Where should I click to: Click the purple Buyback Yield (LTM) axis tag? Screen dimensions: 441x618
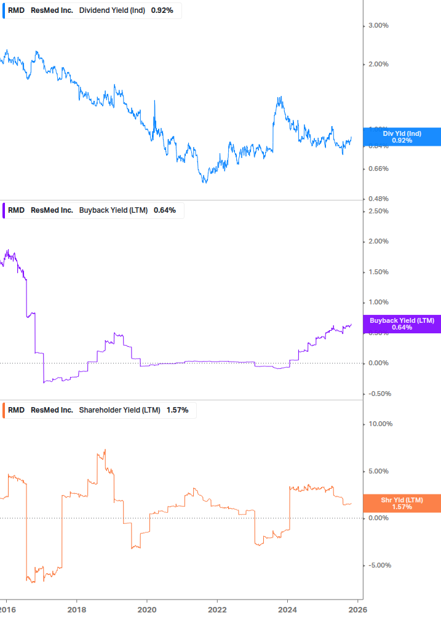pyautogui.click(x=402, y=324)
